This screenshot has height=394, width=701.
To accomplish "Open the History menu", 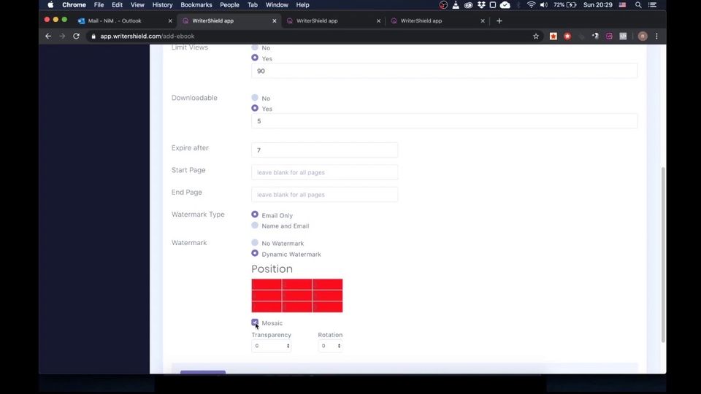I will pyautogui.click(x=162, y=5).
